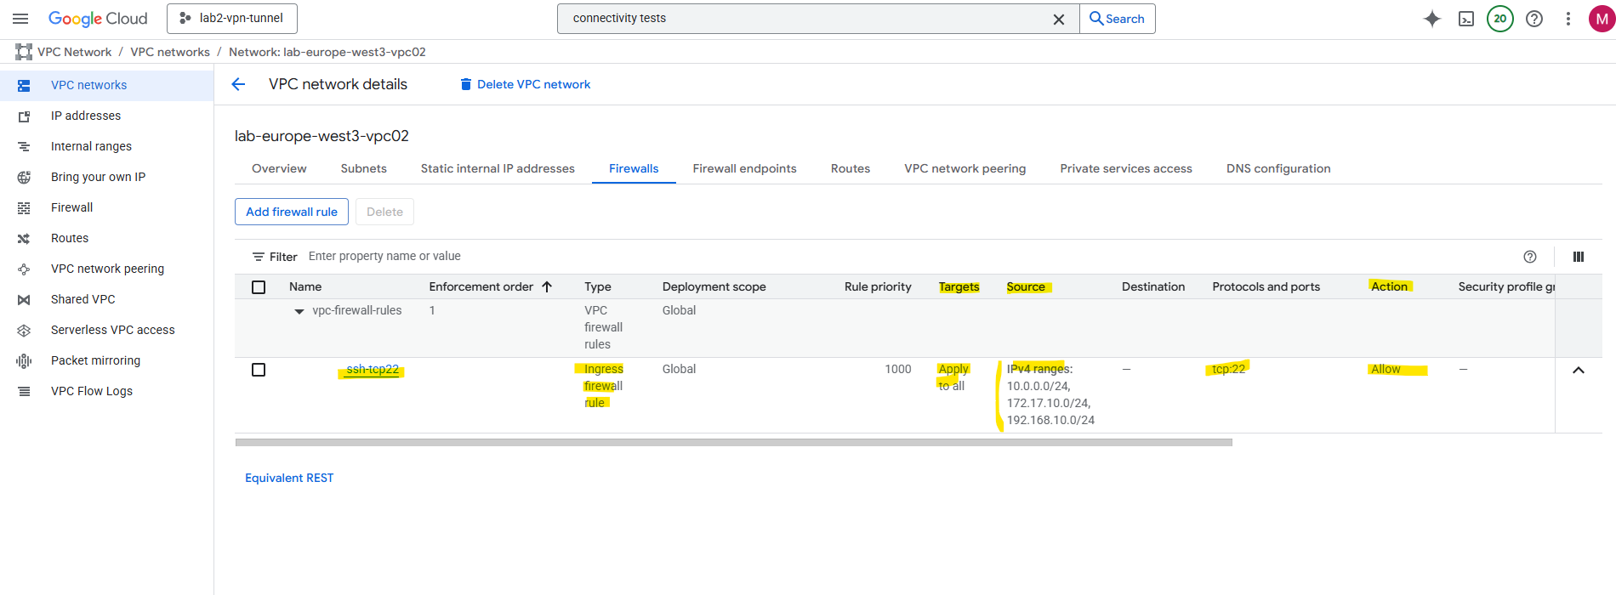Image resolution: width=1616 pixels, height=595 pixels.
Task: Open the main navigation hamburger menu
Action: pyautogui.click(x=20, y=19)
